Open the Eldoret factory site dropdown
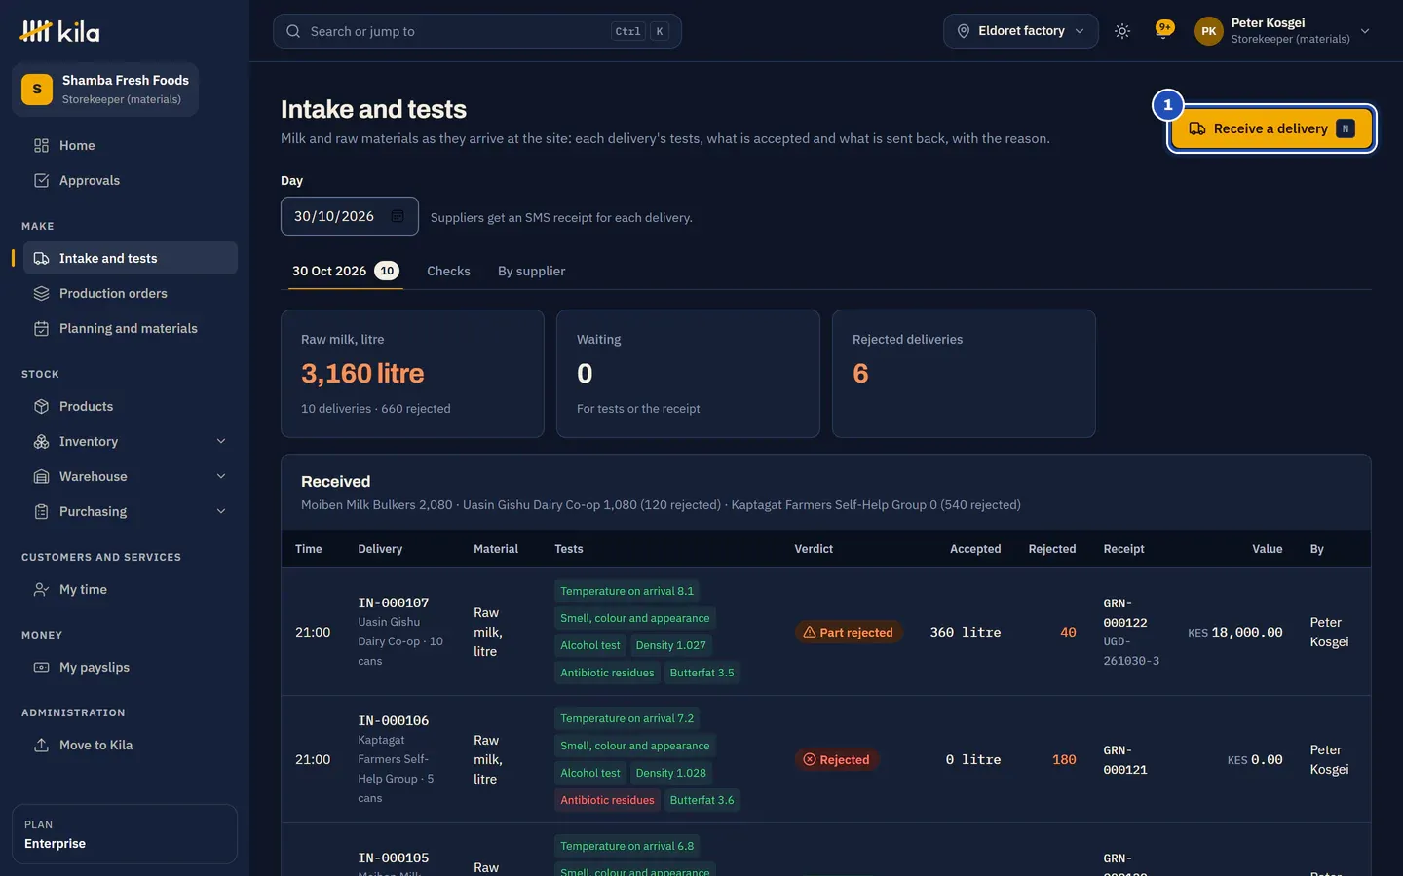Screen dimensions: 1403x876 [x=1020, y=31]
